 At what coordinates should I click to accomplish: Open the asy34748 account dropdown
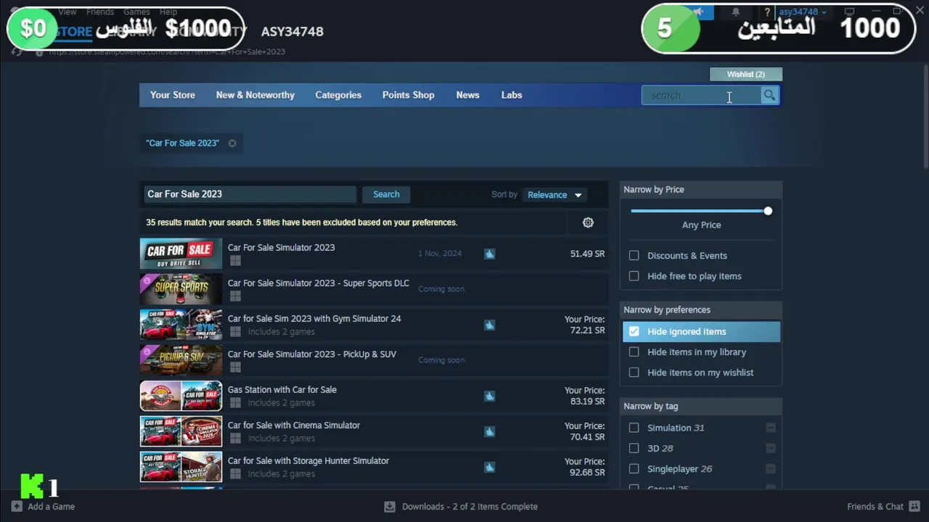tap(802, 12)
